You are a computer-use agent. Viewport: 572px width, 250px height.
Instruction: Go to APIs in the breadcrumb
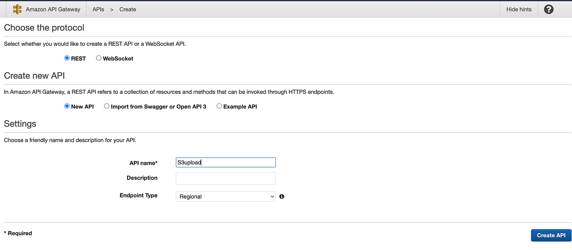click(x=98, y=9)
